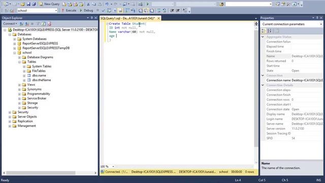The image size is (325, 183).
Task: Click the Find icon beside the search box
Action: [221, 4]
